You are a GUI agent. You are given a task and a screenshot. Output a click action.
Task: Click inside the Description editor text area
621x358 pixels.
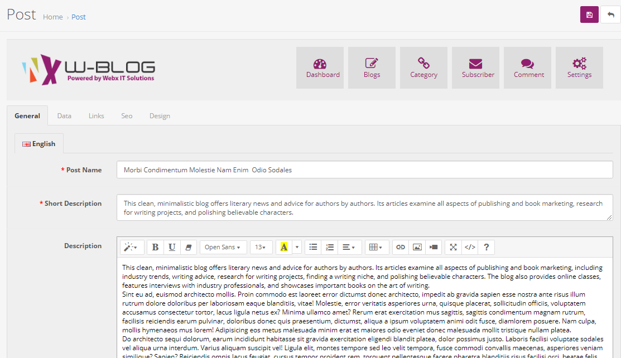tap(365, 308)
